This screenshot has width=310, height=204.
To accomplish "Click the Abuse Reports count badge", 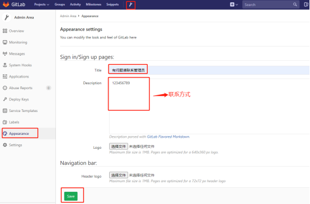I will point(49,88).
